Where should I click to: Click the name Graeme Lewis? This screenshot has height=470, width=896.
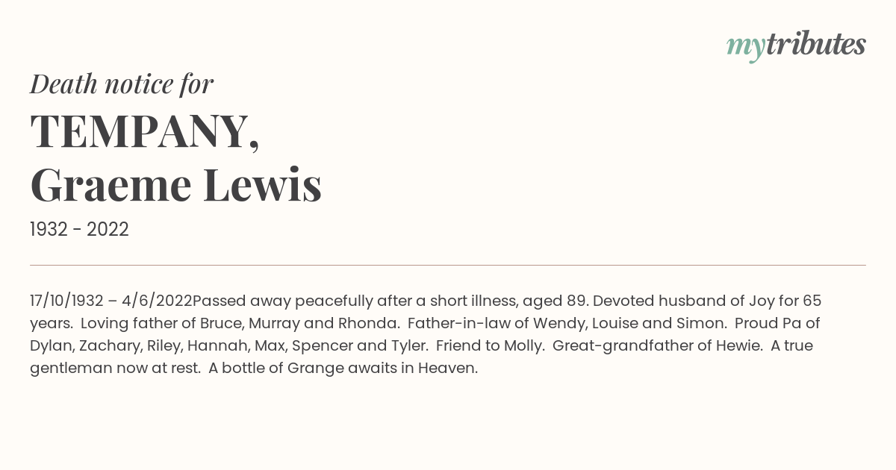pos(175,185)
